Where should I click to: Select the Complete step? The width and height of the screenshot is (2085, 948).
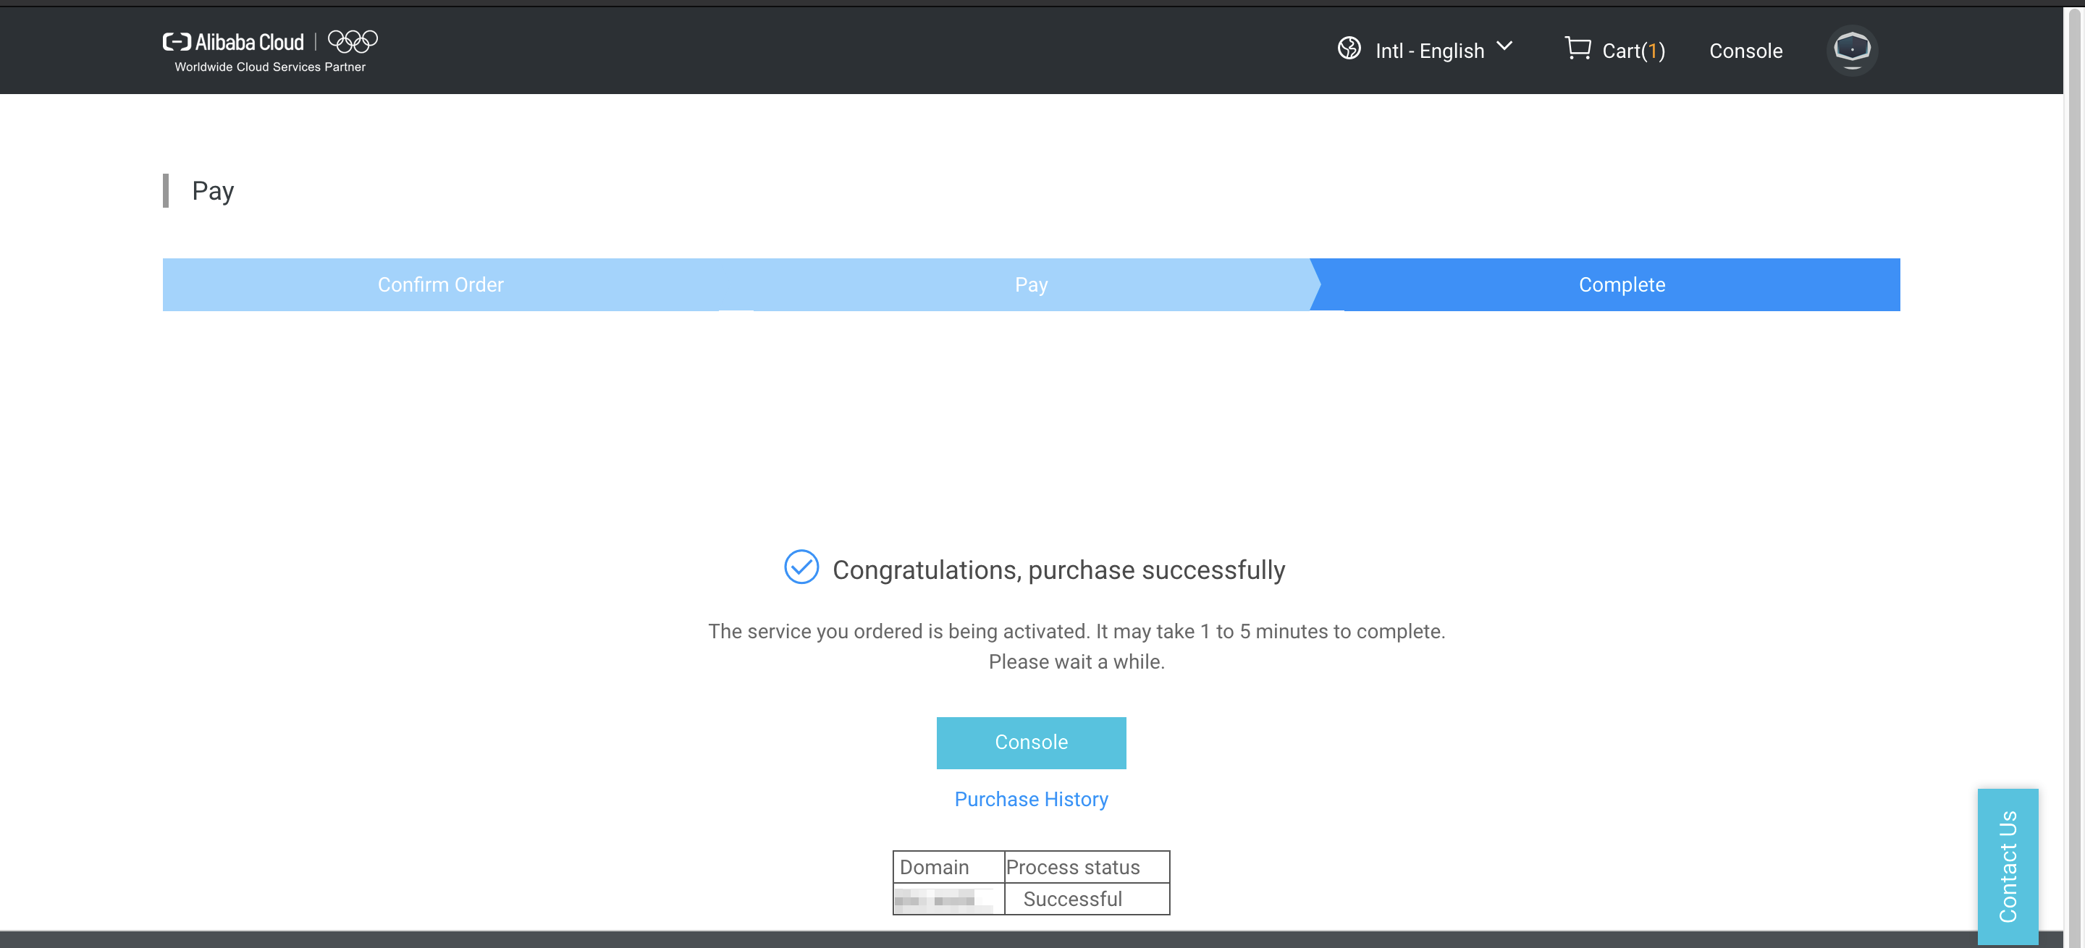[1621, 284]
